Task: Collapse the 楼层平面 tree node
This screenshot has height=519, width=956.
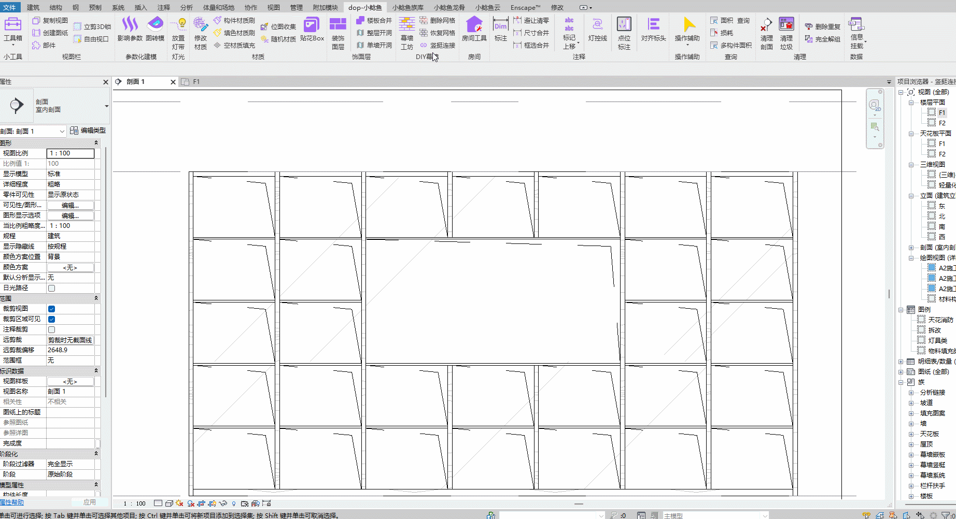Action: [x=911, y=103]
